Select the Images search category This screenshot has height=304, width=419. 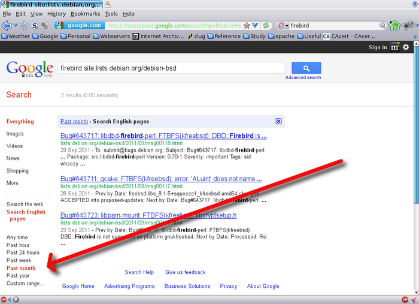[15, 134]
